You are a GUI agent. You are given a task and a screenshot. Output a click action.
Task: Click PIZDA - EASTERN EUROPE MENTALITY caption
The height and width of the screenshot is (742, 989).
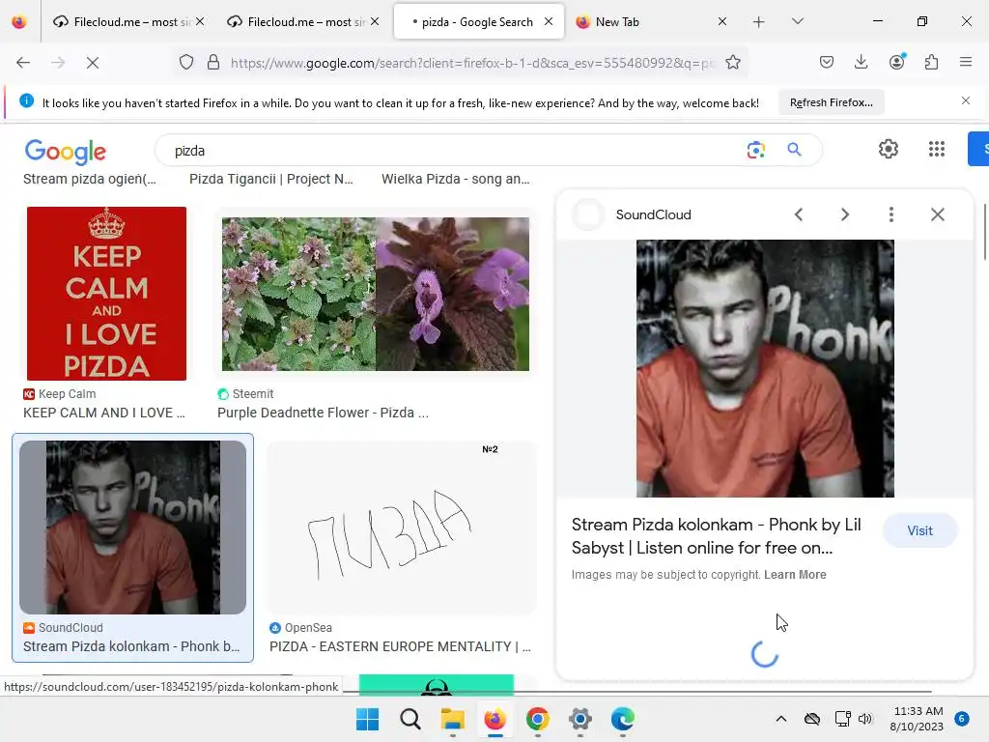pos(400,646)
